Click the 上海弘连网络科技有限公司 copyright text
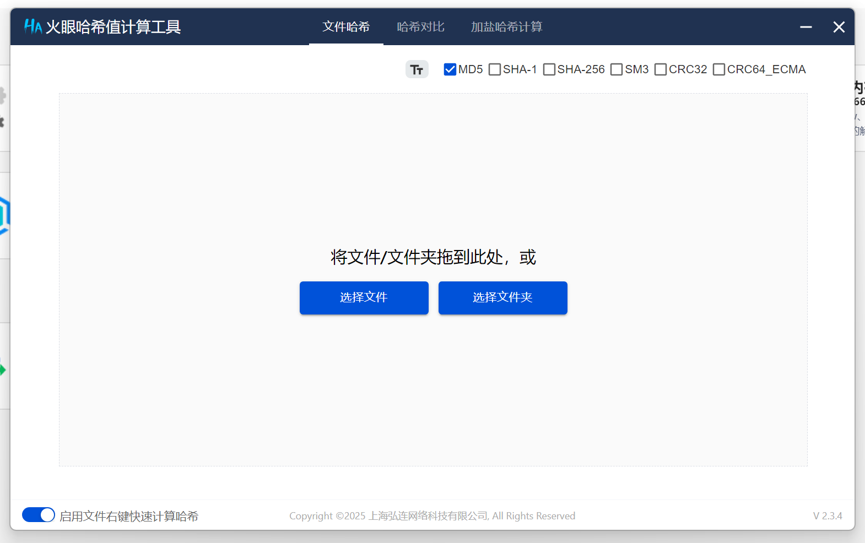 [x=428, y=516]
